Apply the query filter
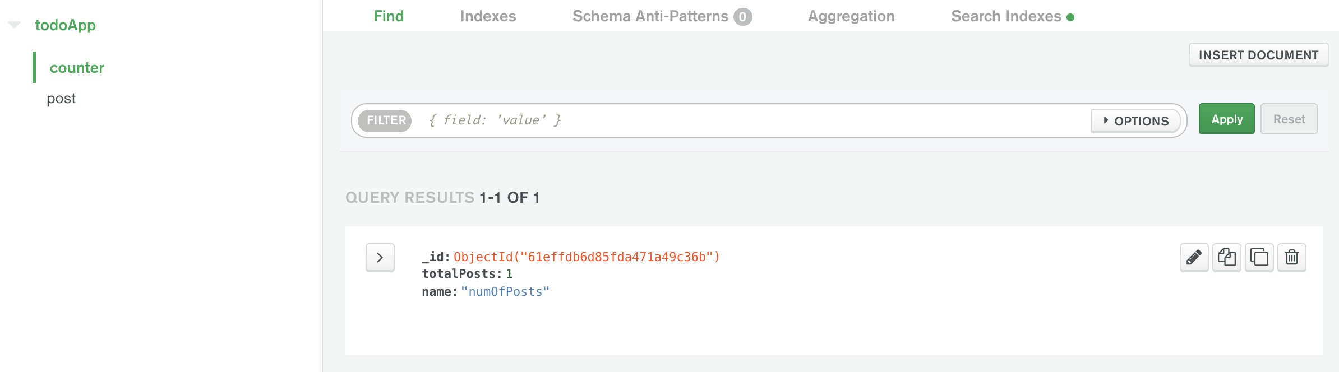The image size is (1339, 372). [x=1226, y=119]
